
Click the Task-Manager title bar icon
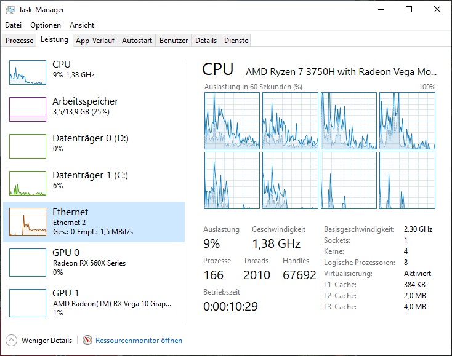pyautogui.click(x=10, y=10)
